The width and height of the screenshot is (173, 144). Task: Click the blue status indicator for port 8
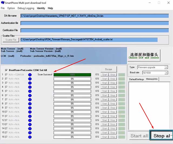pyautogui.click(x=30, y=104)
